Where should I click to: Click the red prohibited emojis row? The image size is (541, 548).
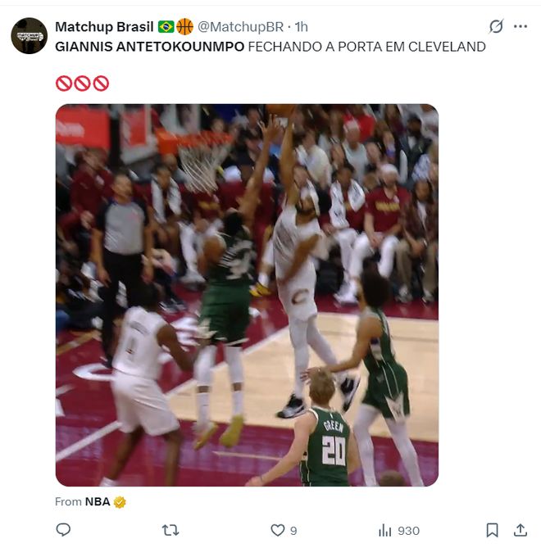82,83
